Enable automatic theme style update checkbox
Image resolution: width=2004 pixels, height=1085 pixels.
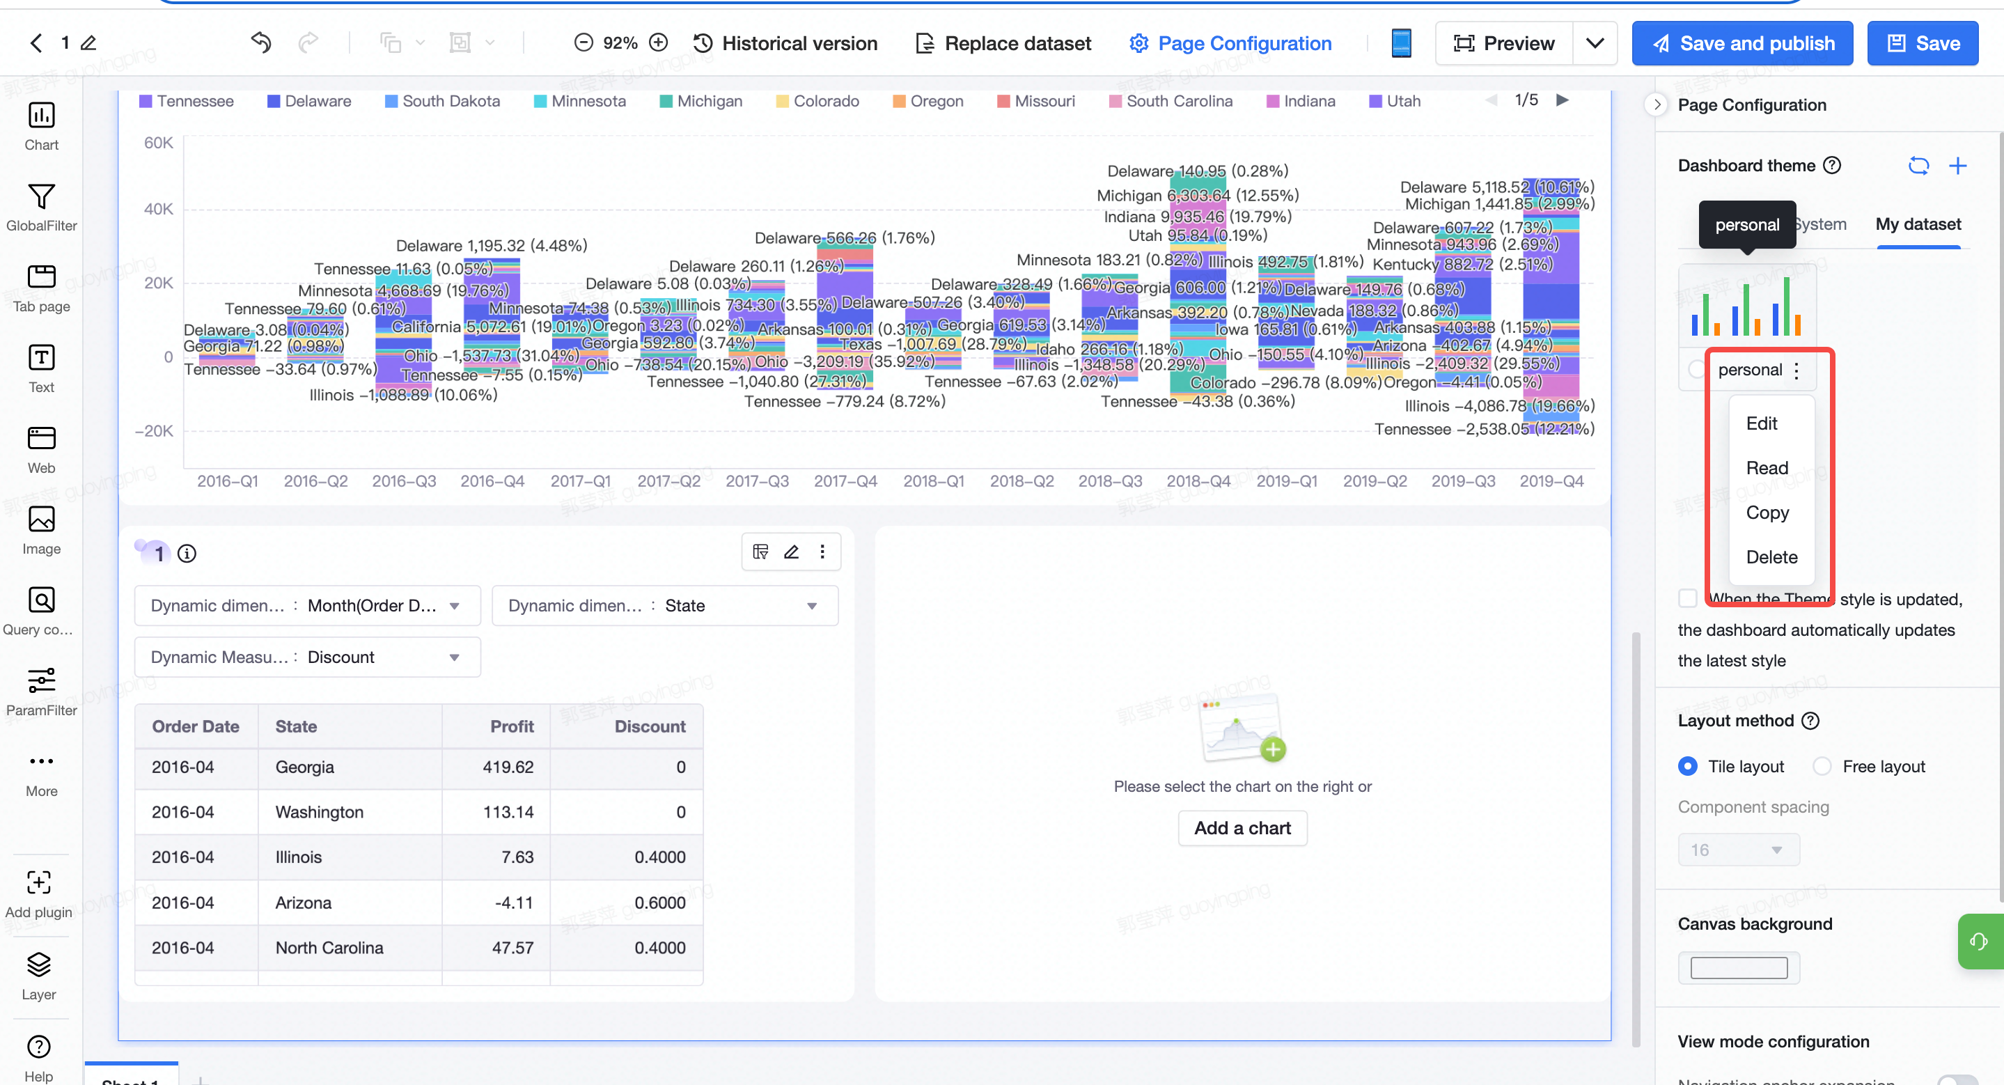pyautogui.click(x=1686, y=598)
